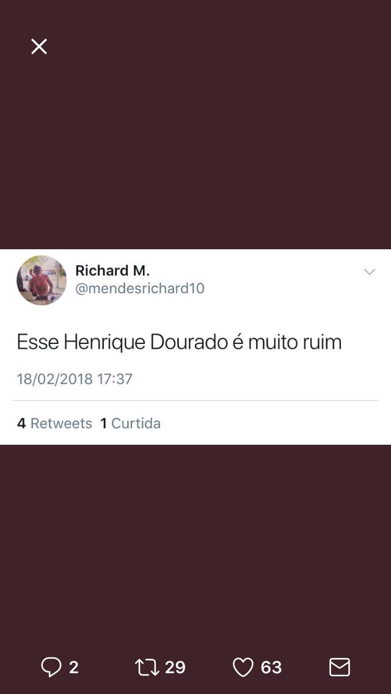Tap the word "Curtida" in the stats row

click(136, 423)
